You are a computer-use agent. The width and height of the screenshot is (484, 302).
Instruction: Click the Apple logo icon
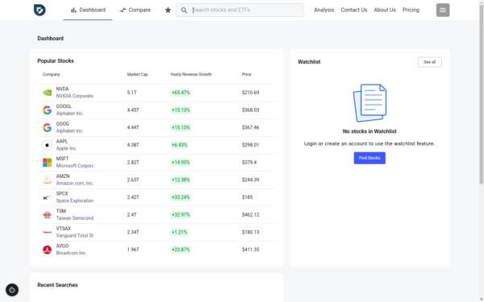[x=48, y=145]
